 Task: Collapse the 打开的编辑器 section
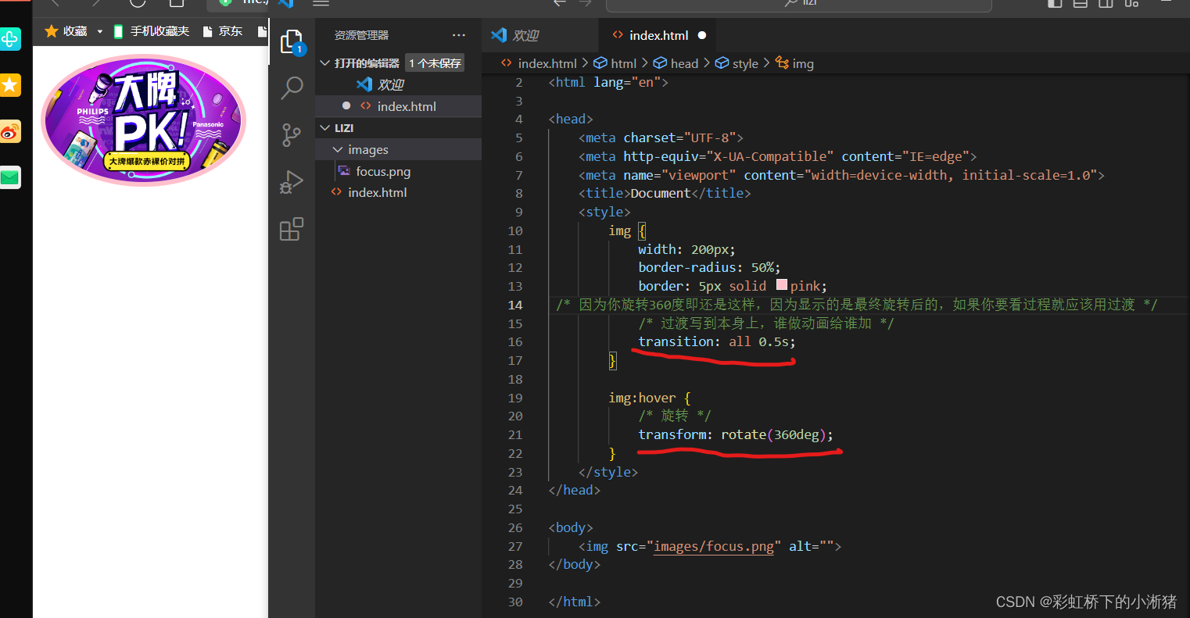tap(324, 62)
